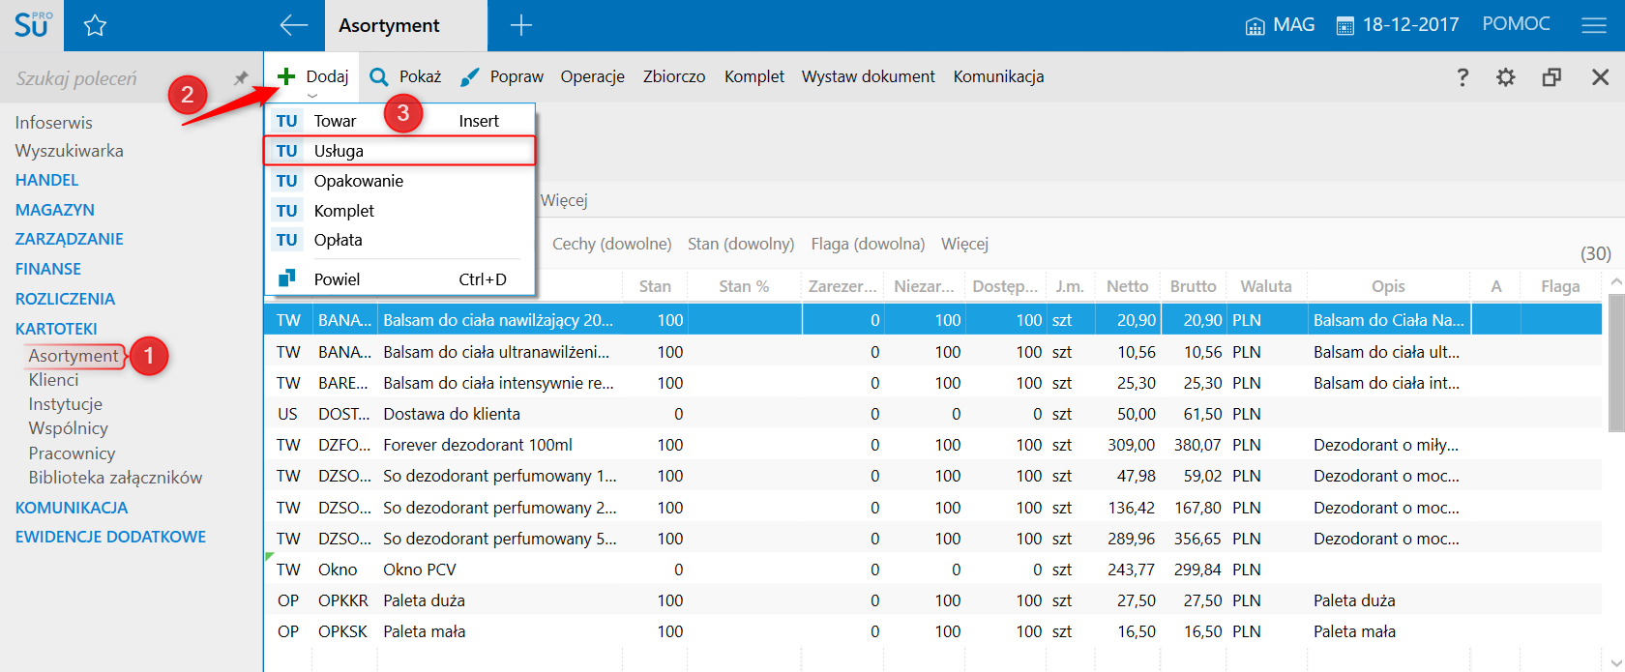Open Instytucje under KARTOTEKI

[65, 404]
